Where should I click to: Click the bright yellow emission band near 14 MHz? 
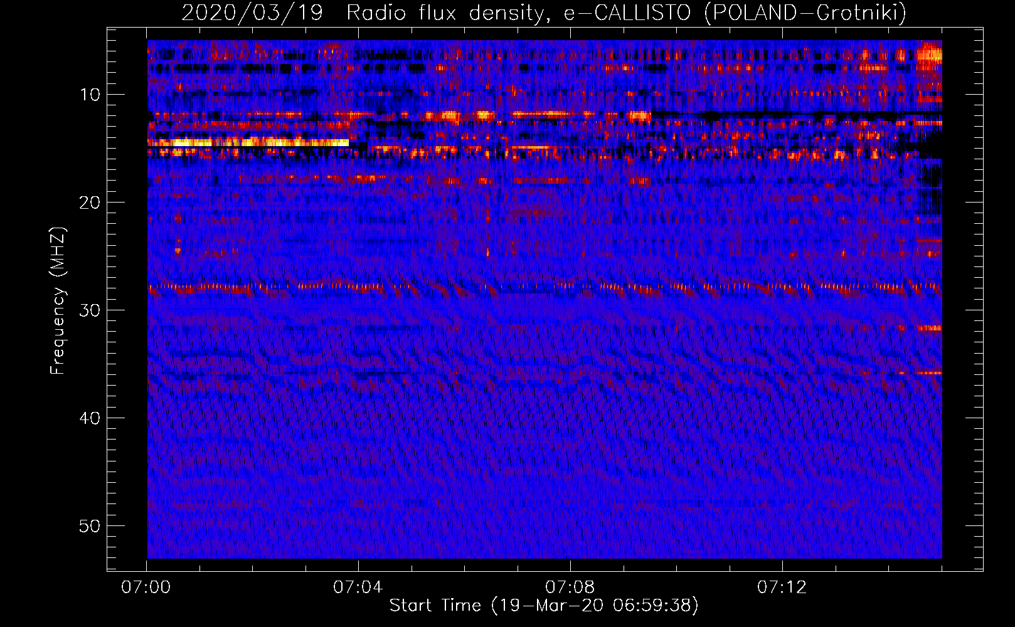[248, 142]
